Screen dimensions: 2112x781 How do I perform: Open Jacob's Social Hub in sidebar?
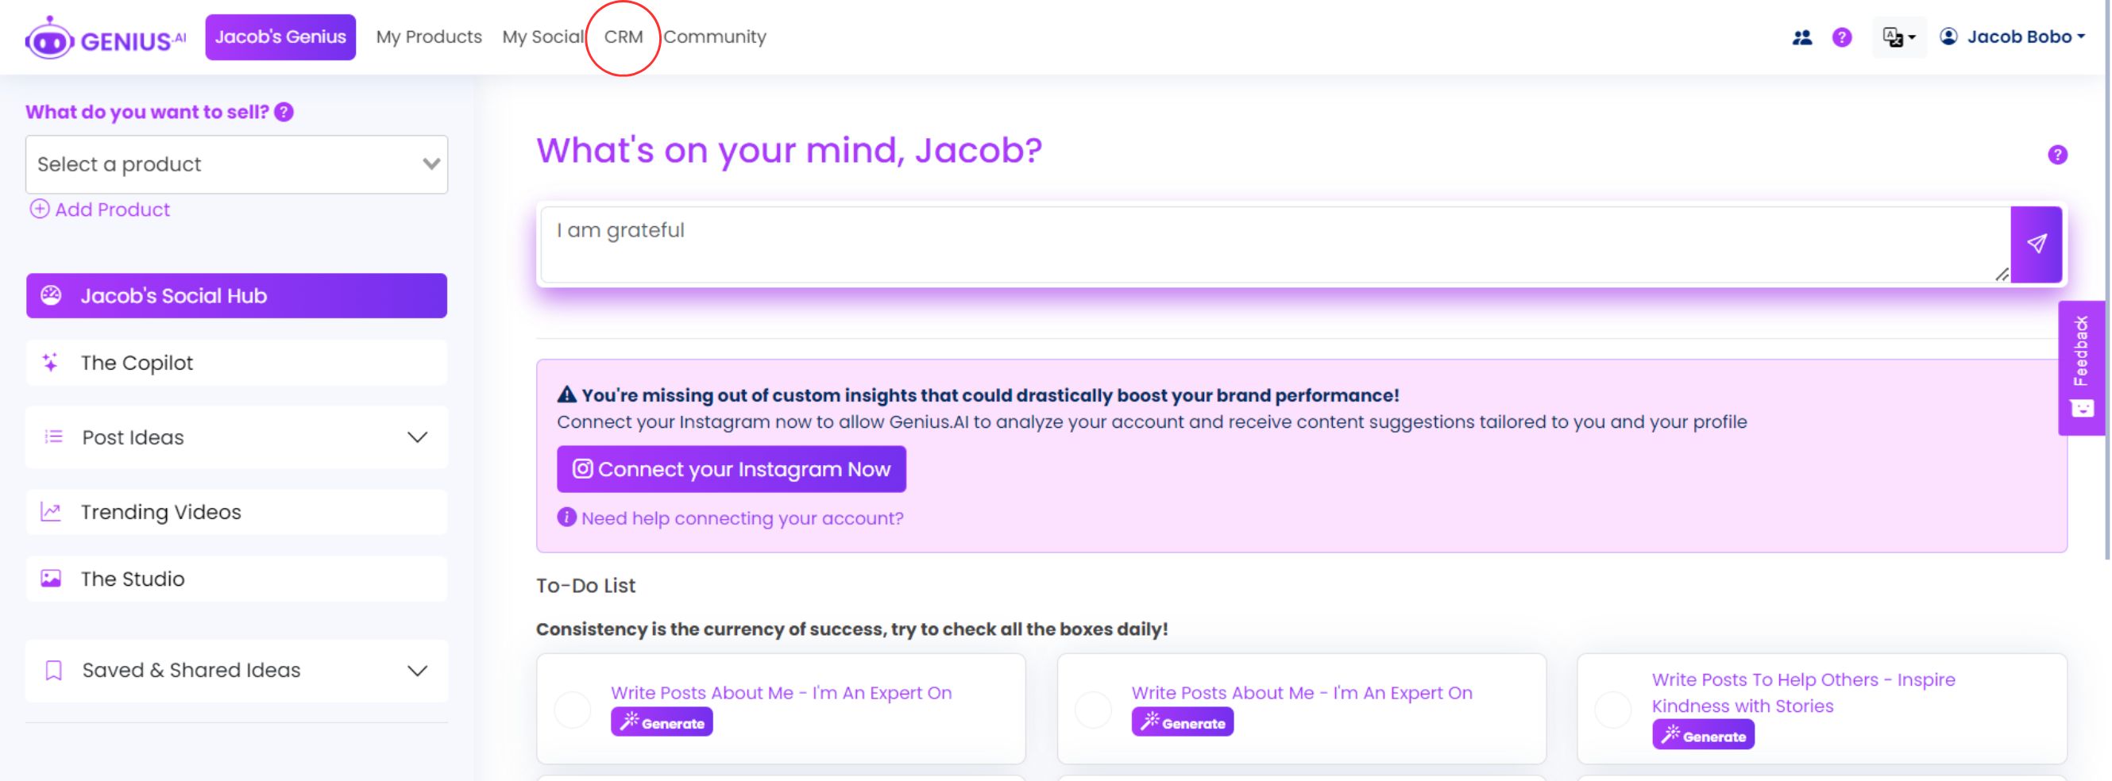pyautogui.click(x=237, y=296)
